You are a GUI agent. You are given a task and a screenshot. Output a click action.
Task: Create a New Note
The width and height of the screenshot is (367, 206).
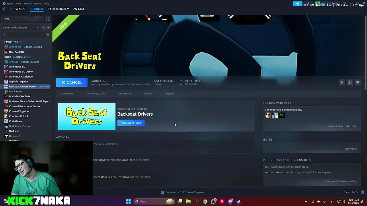tap(351, 149)
